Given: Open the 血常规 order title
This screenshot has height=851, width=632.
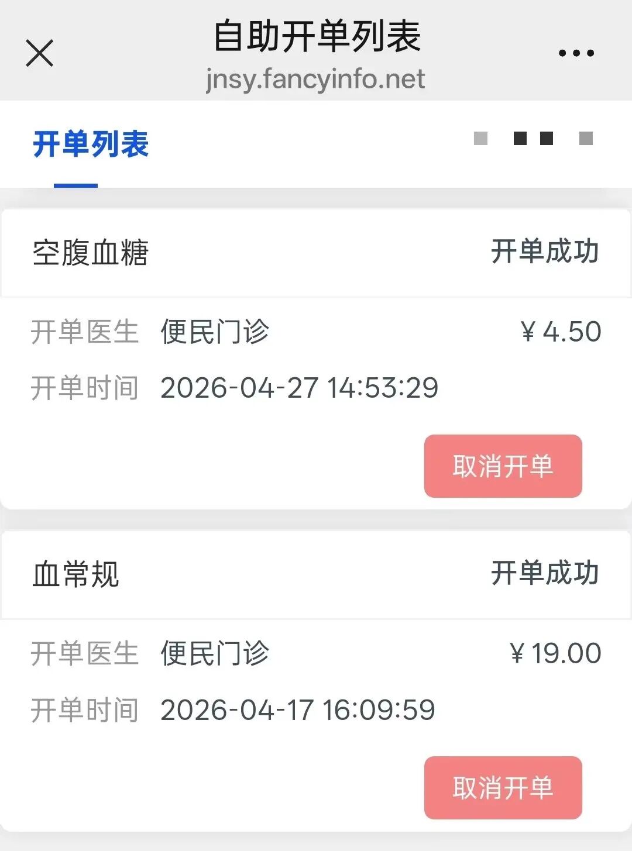Looking at the screenshot, I should pyautogui.click(x=76, y=574).
